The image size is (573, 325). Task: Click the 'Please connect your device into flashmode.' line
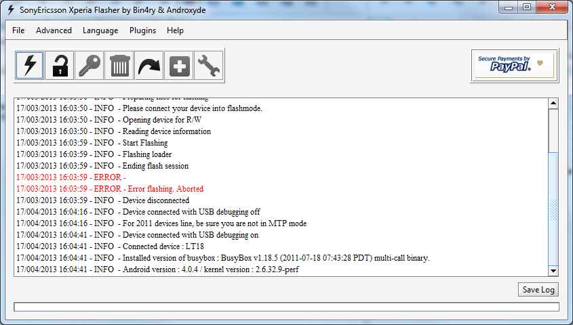tap(139, 108)
